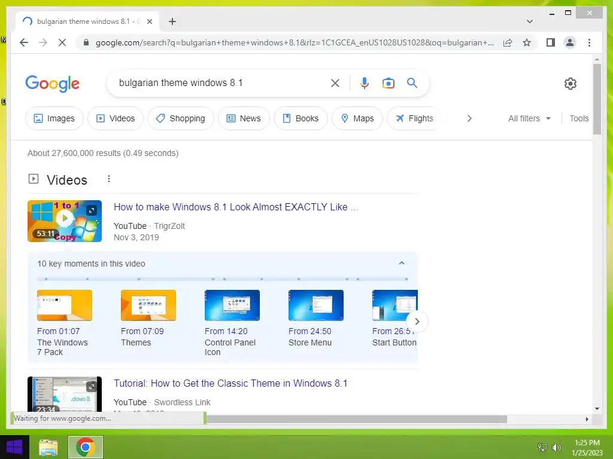The height and width of the screenshot is (459, 613).
Task: Open key moment From 14:20 thumbnail
Action: 232,305
